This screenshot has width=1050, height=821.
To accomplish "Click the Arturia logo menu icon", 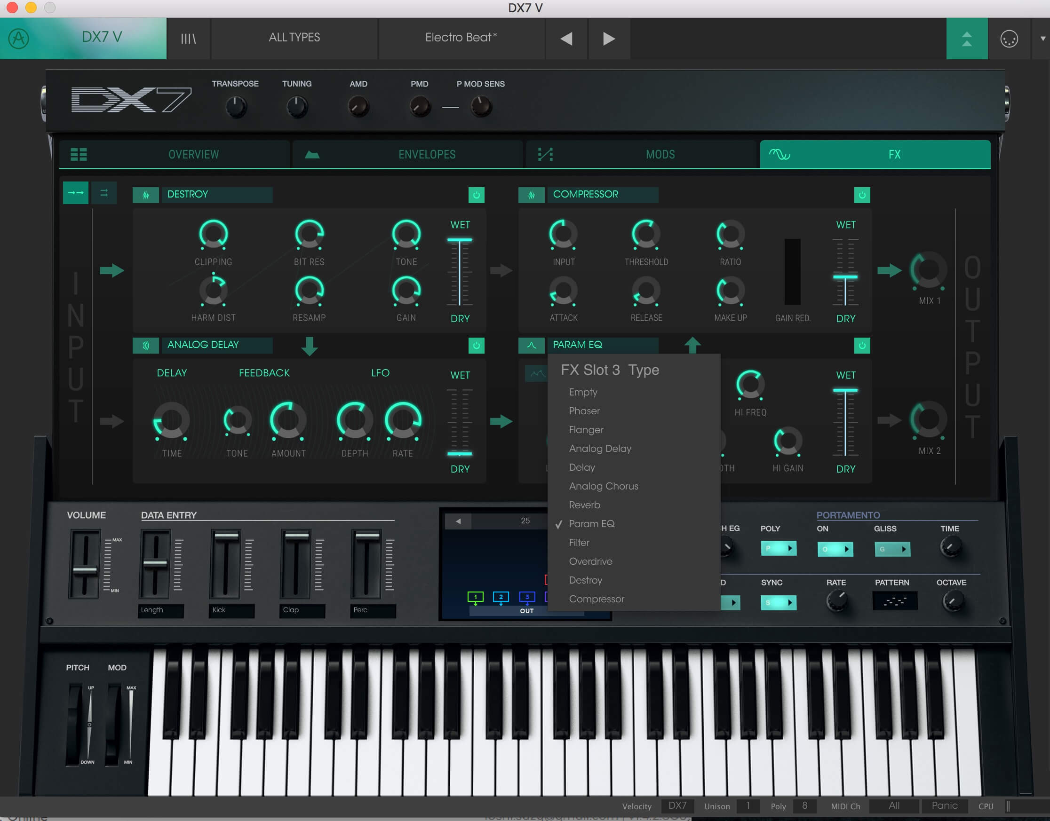I will pyautogui.click(x=19, y=38).
